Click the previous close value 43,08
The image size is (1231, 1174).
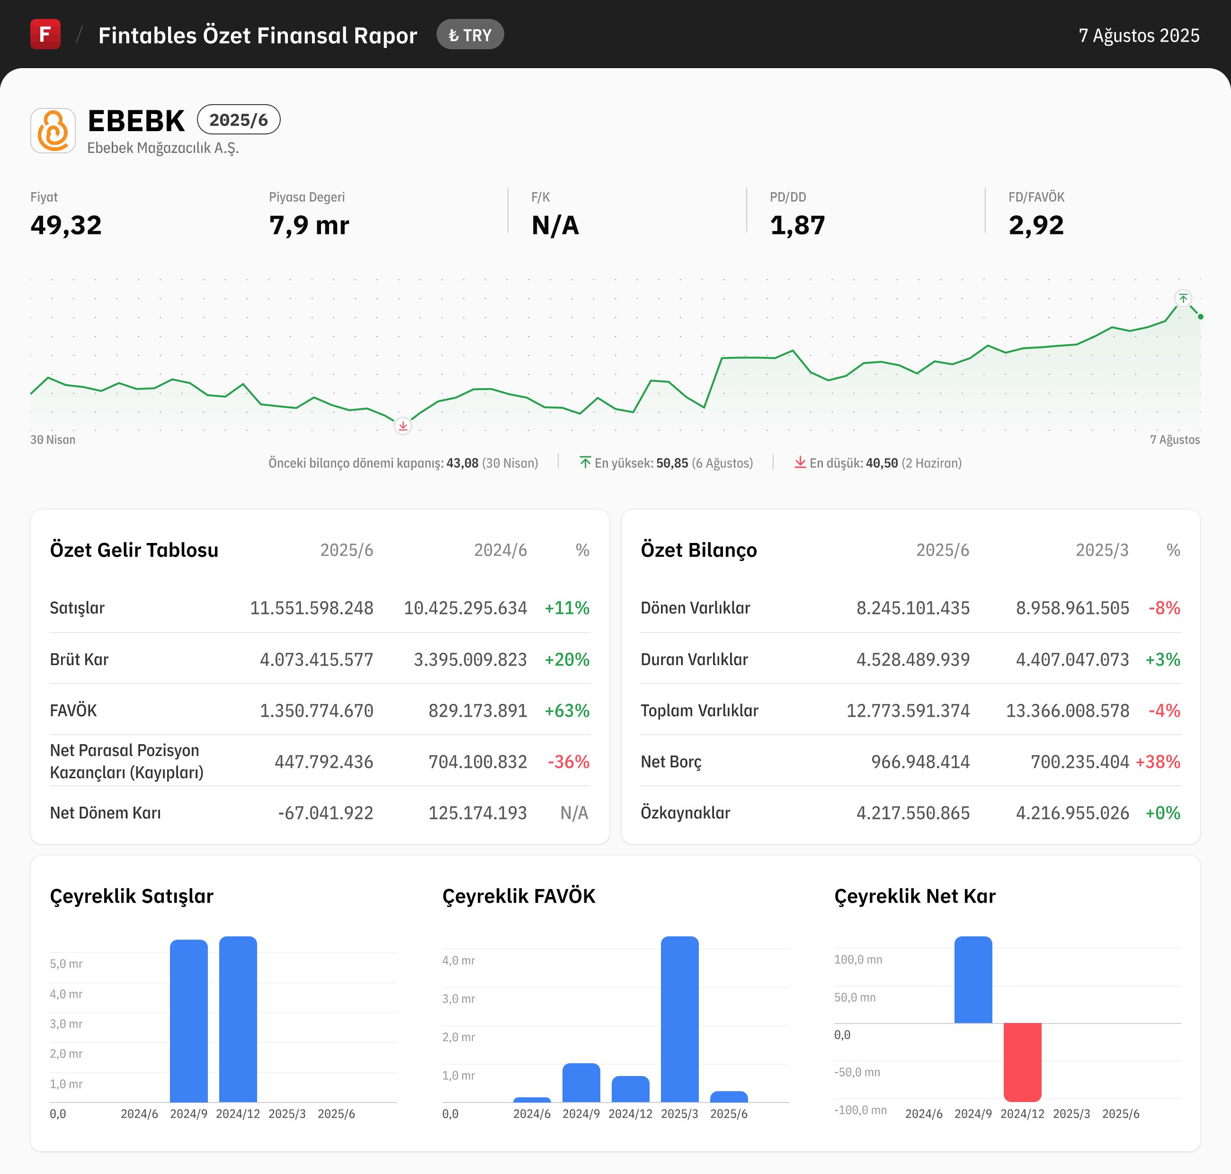click(x=463, y=463)
